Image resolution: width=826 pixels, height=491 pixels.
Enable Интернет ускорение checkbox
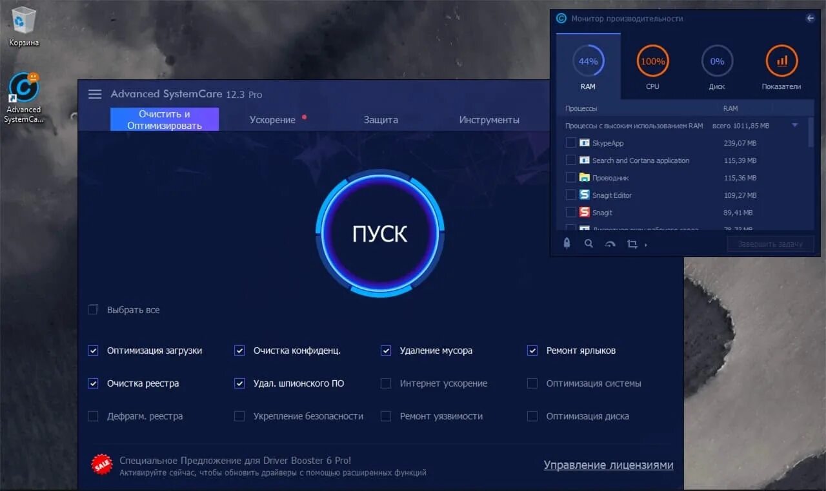tap(386, 383)
